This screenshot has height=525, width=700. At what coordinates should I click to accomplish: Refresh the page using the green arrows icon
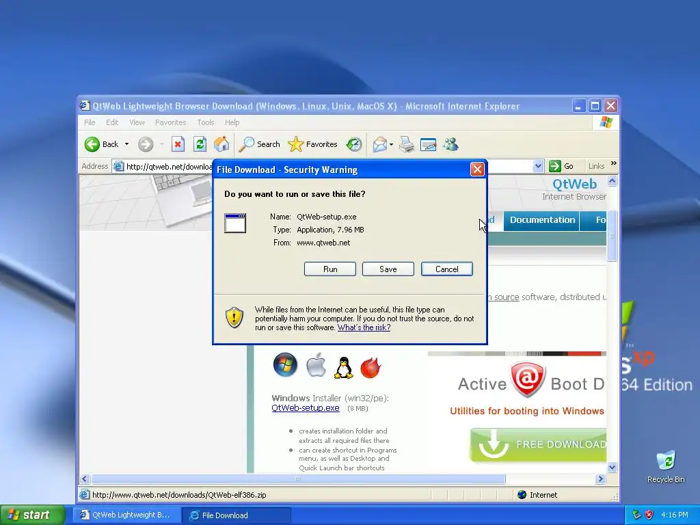pos(200,144)
